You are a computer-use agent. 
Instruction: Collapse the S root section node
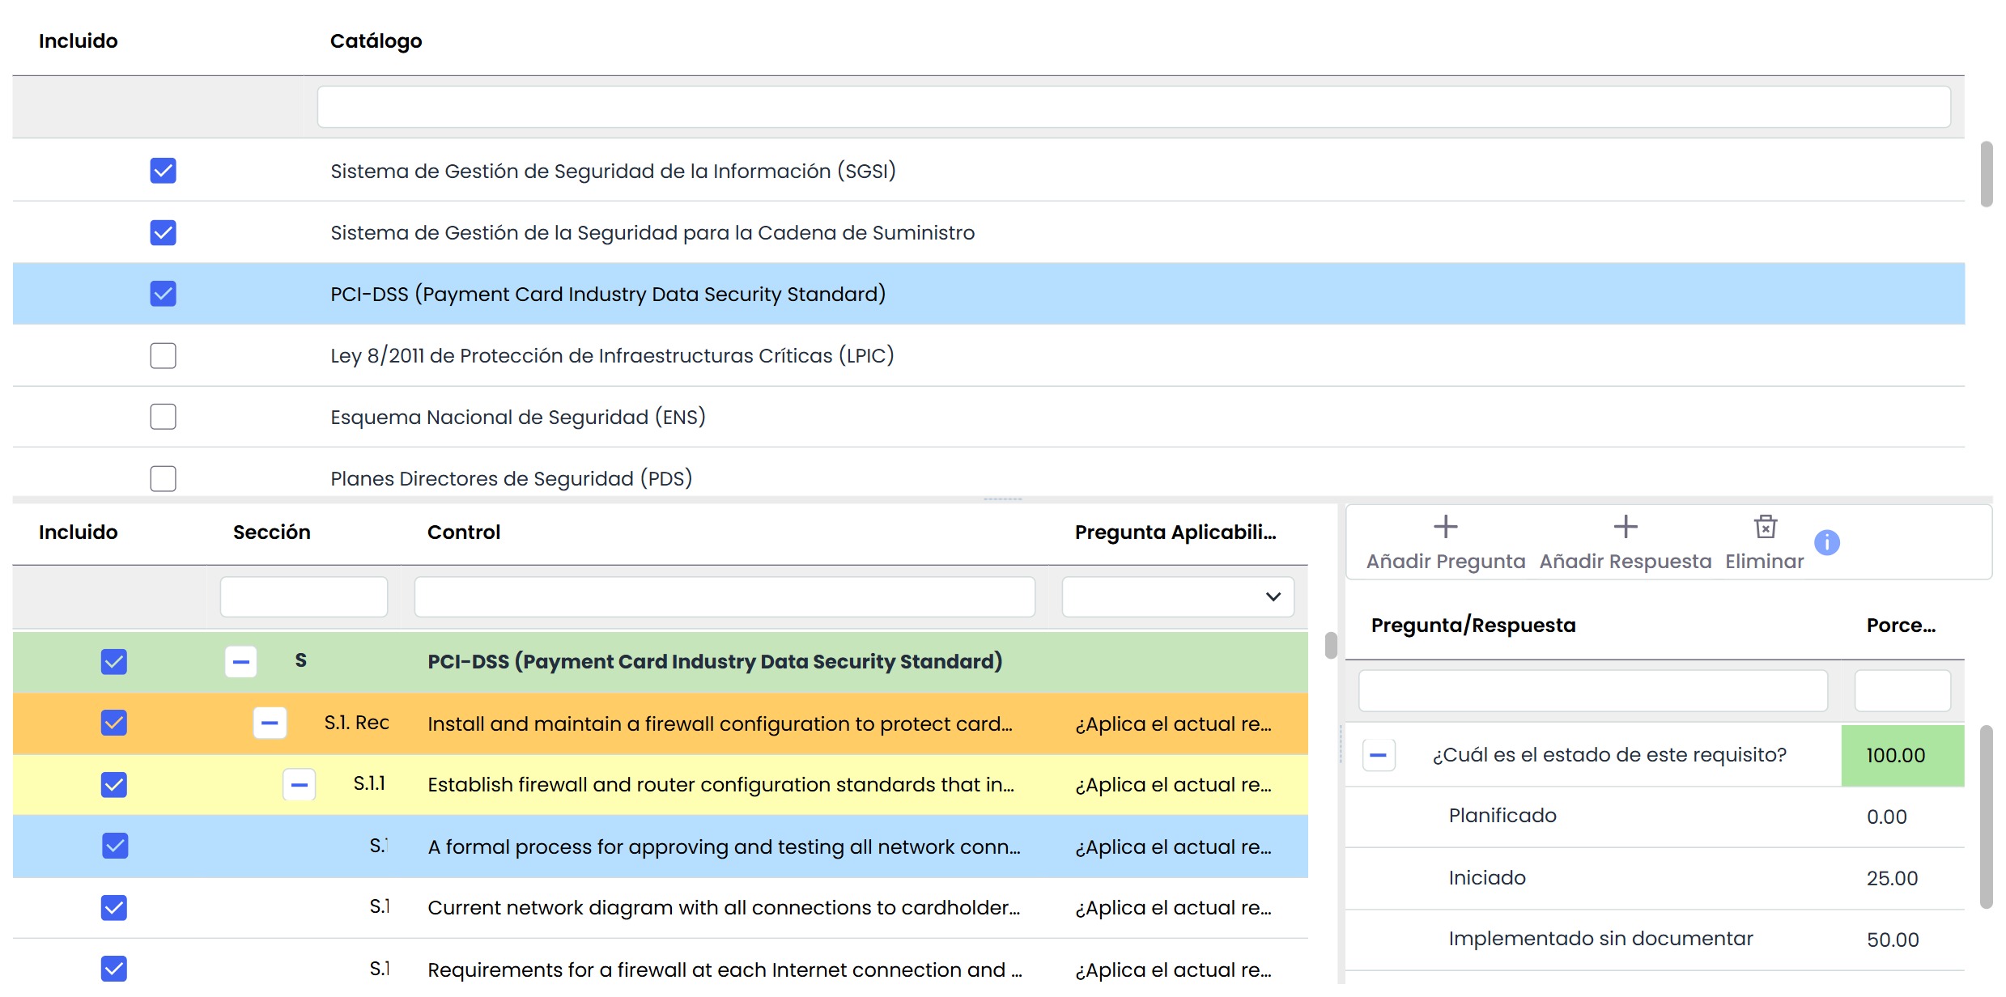coord(240,661)
